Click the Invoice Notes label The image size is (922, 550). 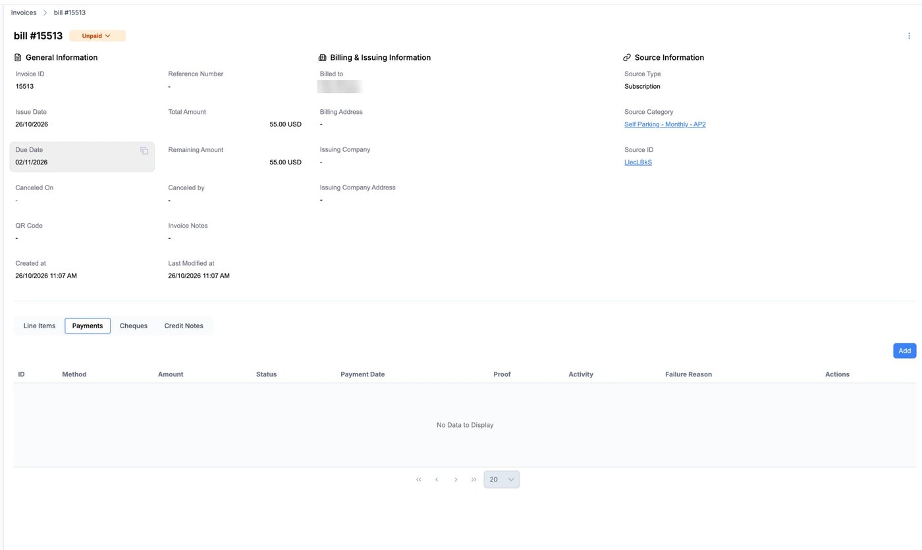click(188, 226)
